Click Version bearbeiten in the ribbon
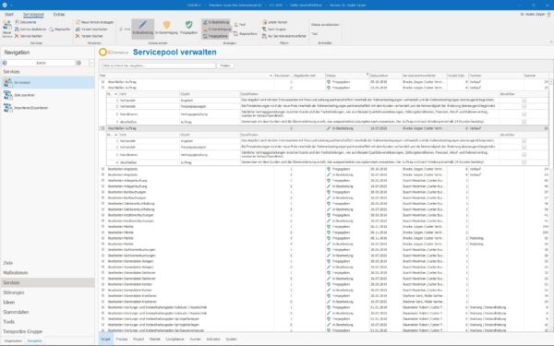The width and height of the screenshot is (554, 346). pos(91,30)
